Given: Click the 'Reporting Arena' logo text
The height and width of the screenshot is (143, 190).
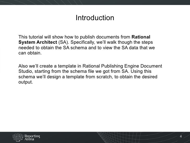Looking at the screenshot, I should click(x=32, y=137).
